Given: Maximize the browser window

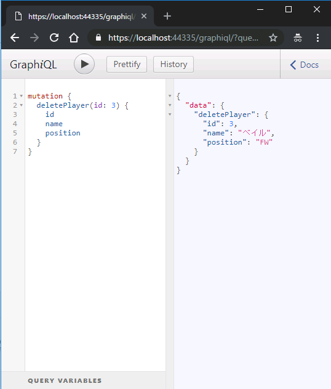Looking at the screenshot, I should coord(289,9).
